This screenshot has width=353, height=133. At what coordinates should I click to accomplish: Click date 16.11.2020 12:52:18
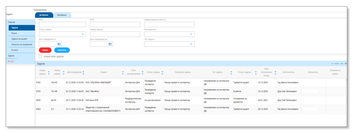click(x=75, y=109)
